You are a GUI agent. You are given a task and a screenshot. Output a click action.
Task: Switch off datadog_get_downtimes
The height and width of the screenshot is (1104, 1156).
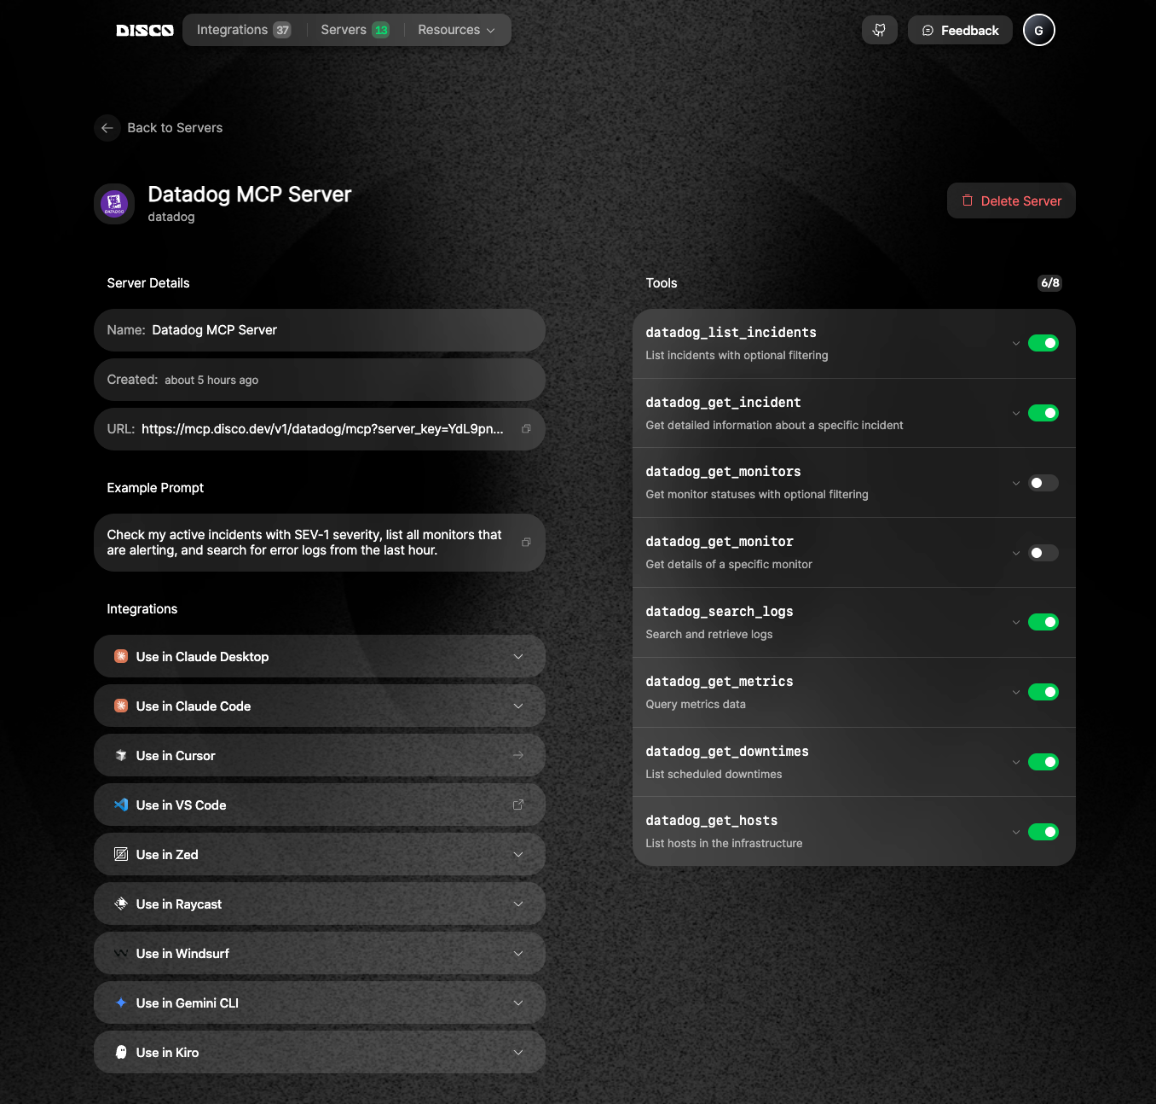click(x=1043, y=762)
